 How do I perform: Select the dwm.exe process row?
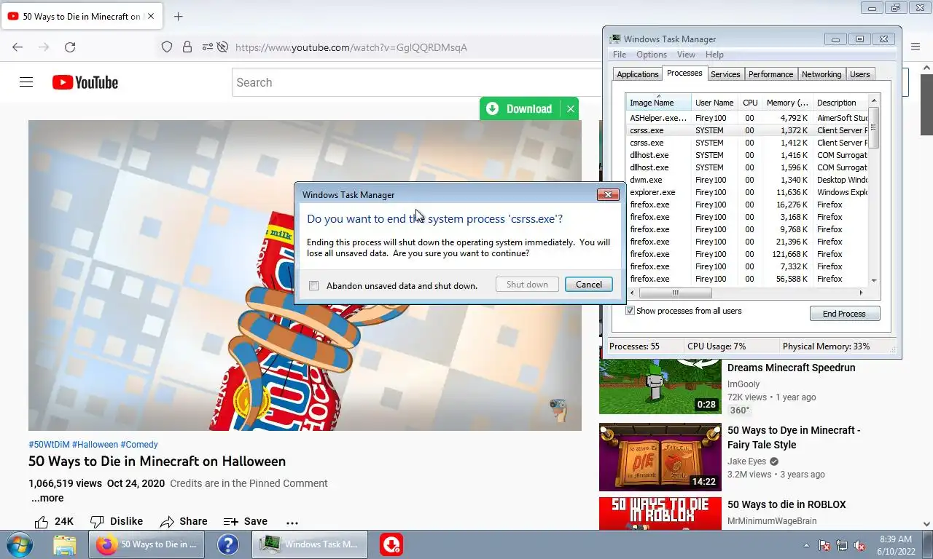click(747, 180)
